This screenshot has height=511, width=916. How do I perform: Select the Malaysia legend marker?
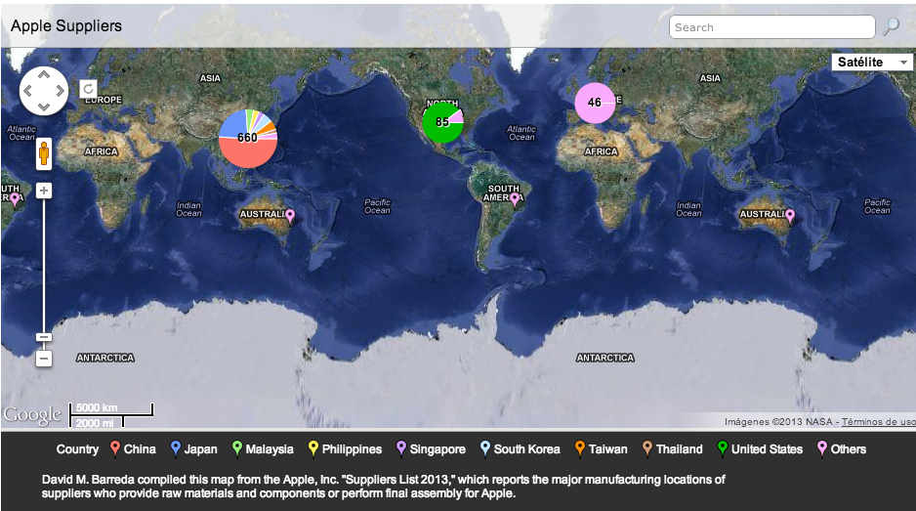236,449
